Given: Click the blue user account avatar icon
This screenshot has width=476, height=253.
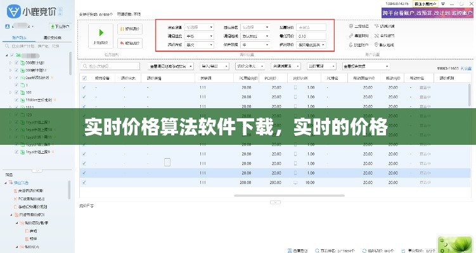Looking at the screenshot, I should pos(7,27).
